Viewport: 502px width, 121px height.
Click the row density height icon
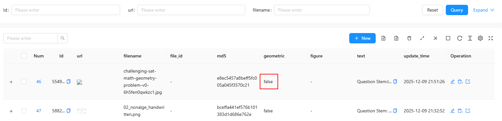470,38
